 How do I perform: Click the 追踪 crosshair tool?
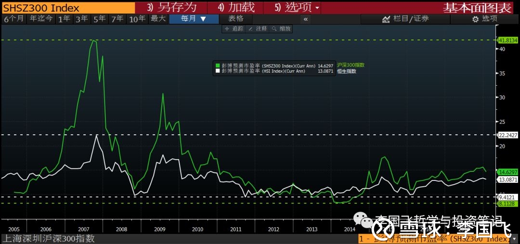tap(234, 29)
